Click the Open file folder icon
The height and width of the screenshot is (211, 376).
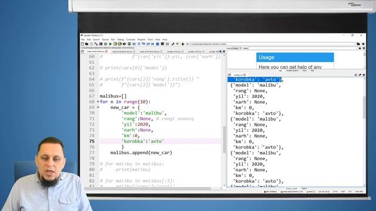tap(87, 44)
